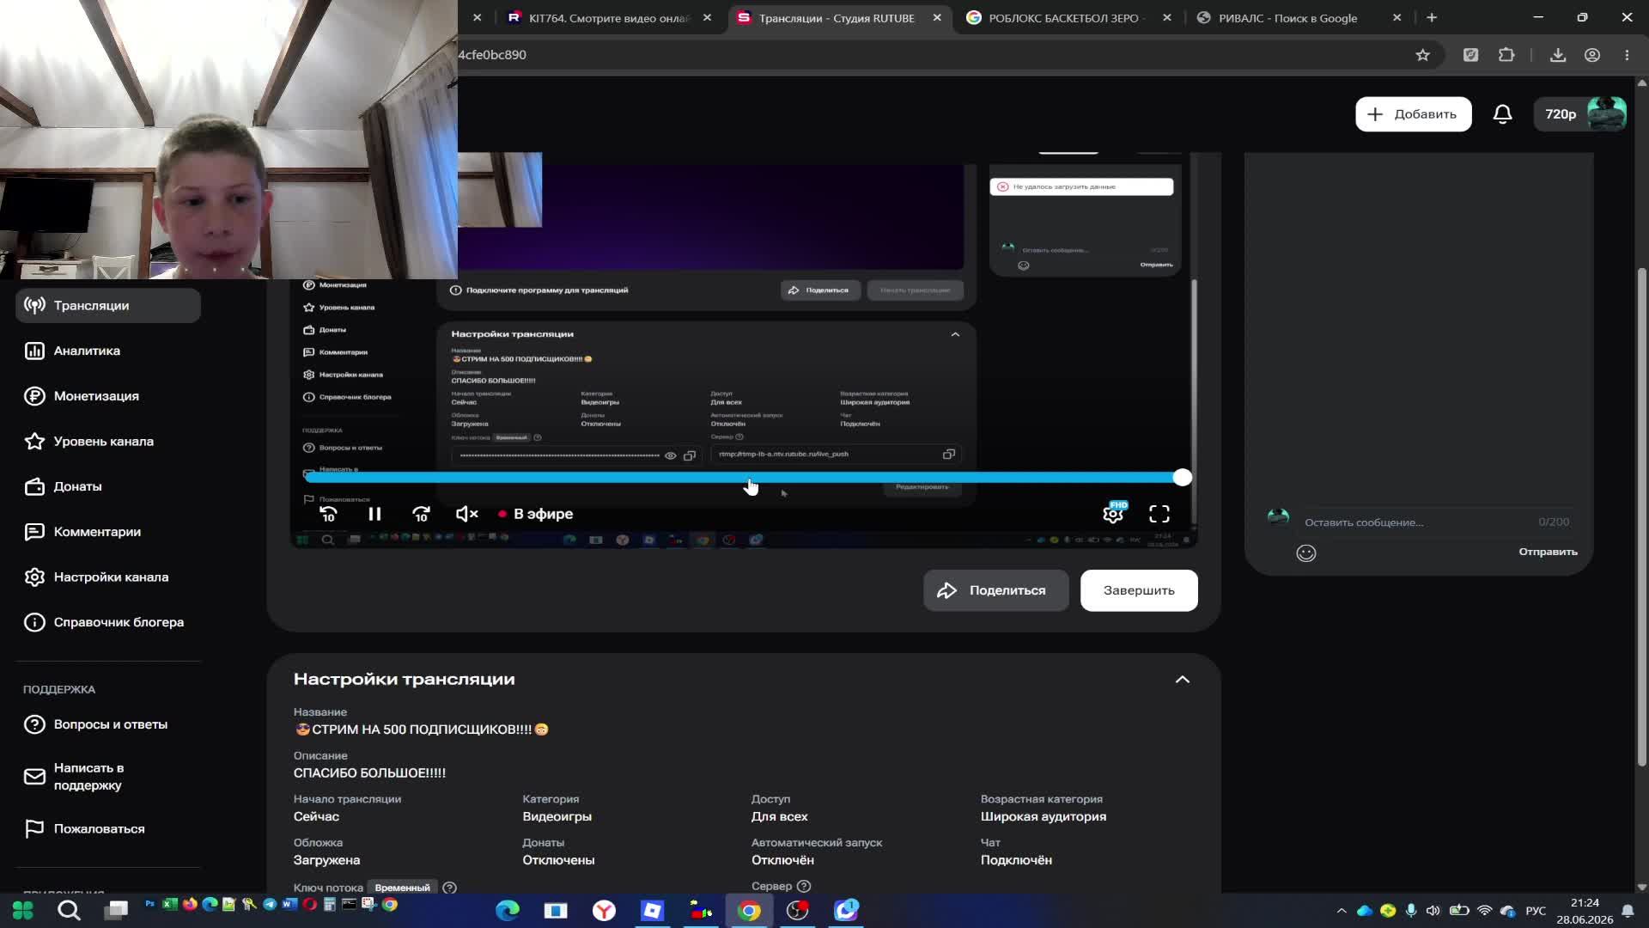Open the profile avatar menu
The width and height of the screenshot is (1649, 928).
[x=1606, y=114]
